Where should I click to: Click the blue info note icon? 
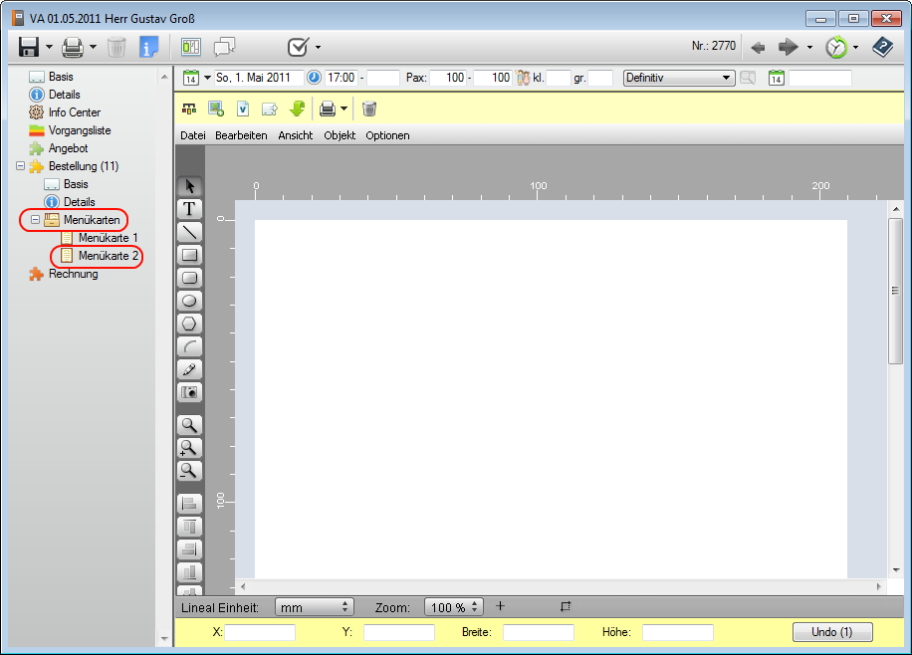[149, 47]
